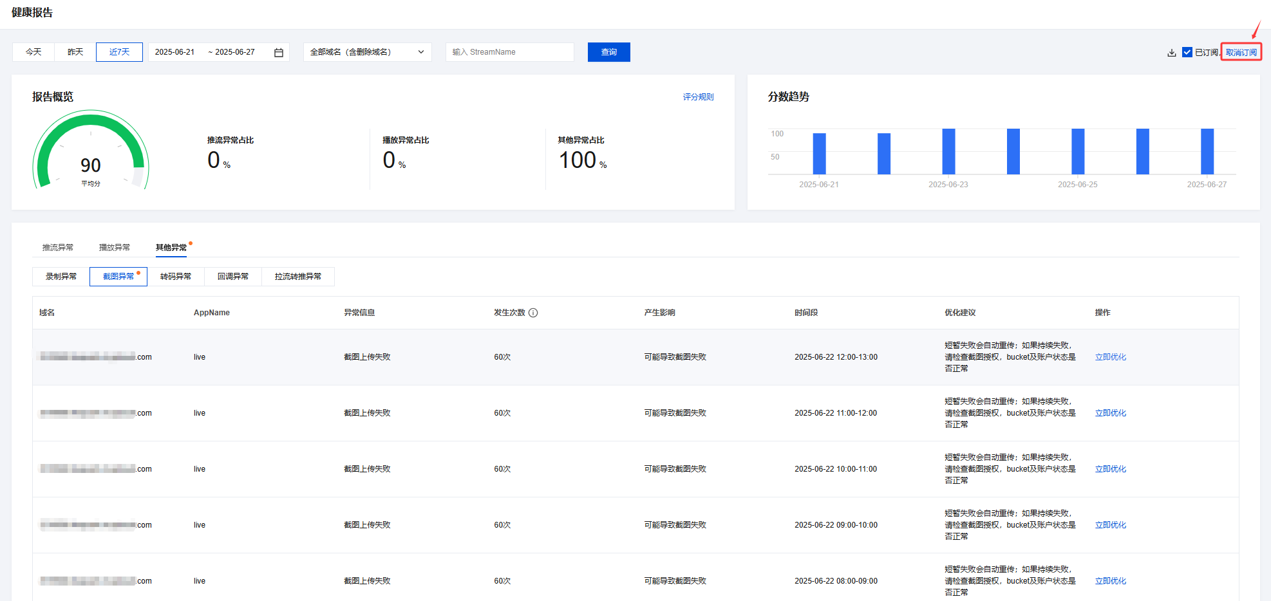Click the 取消订阅 link
1271x601 pixels.
1241,52
